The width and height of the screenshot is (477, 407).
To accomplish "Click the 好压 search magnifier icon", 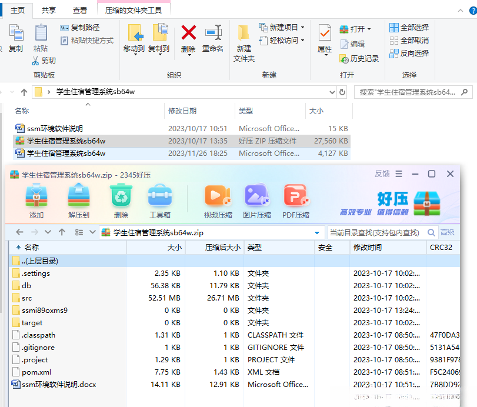I will coord(431,233).
